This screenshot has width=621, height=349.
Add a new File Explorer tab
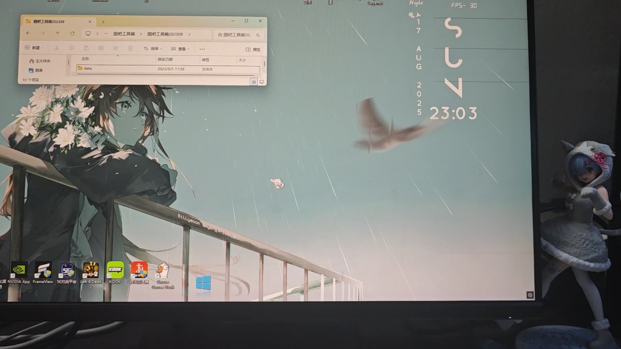click(103, 22)
